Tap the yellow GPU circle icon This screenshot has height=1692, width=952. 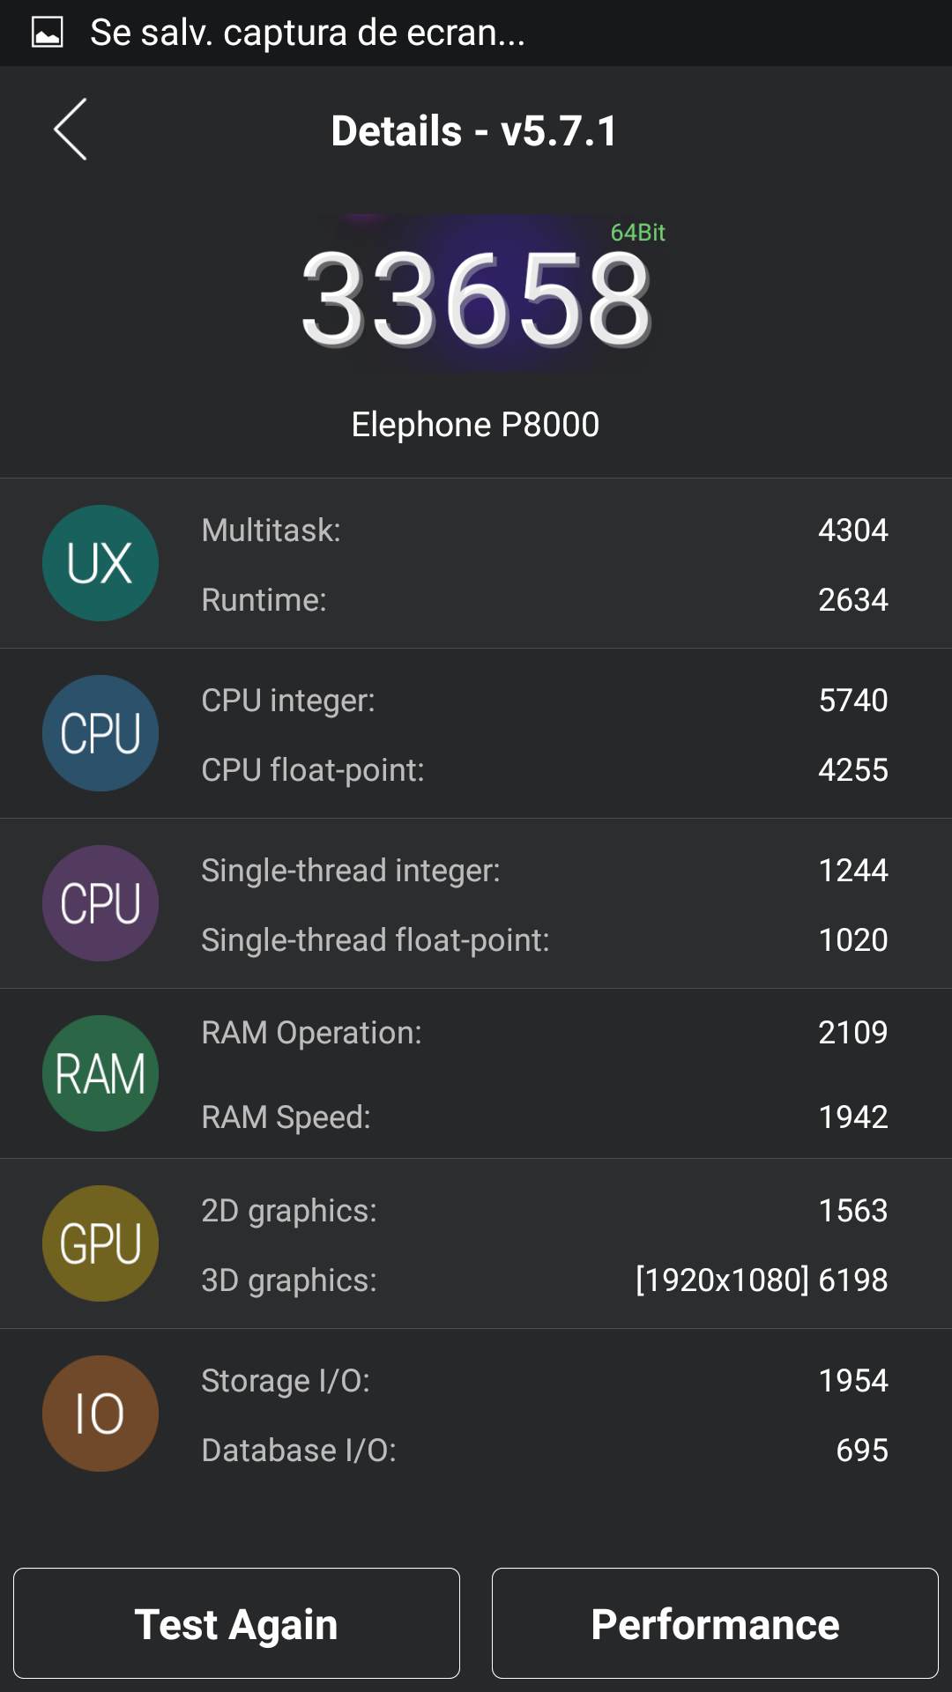pyautogui.click(x=100, y=1243)
